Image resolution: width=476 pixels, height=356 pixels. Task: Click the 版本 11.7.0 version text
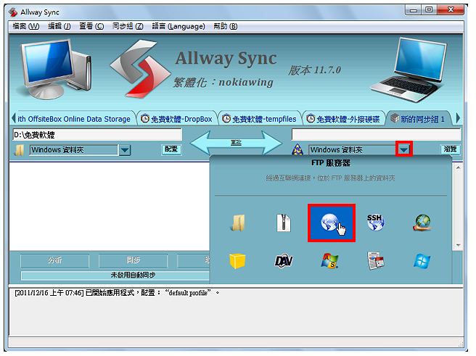coord(314,70)
